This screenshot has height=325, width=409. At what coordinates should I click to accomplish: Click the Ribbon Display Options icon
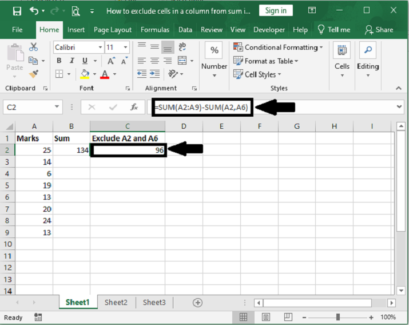click(x=312, y=10)
